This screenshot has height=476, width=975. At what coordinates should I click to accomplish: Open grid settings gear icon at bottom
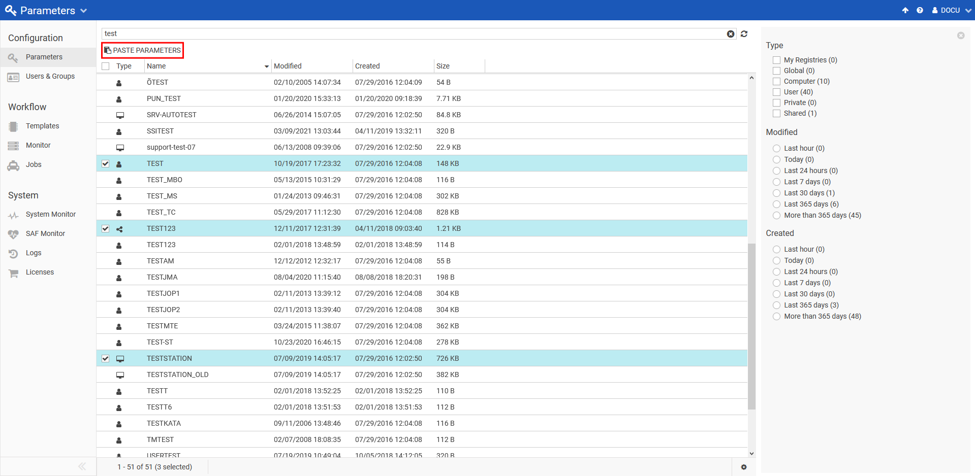click(744, 467)
